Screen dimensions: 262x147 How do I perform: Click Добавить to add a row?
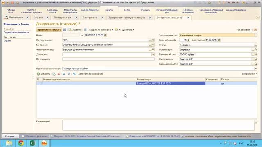(43, 74)
